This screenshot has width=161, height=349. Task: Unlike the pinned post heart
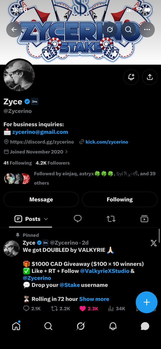click(83, 309)
